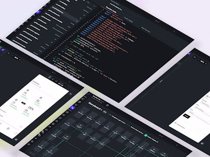Select the phone device preview icon
Screen dimensions: 210x157
pos(49,77)
